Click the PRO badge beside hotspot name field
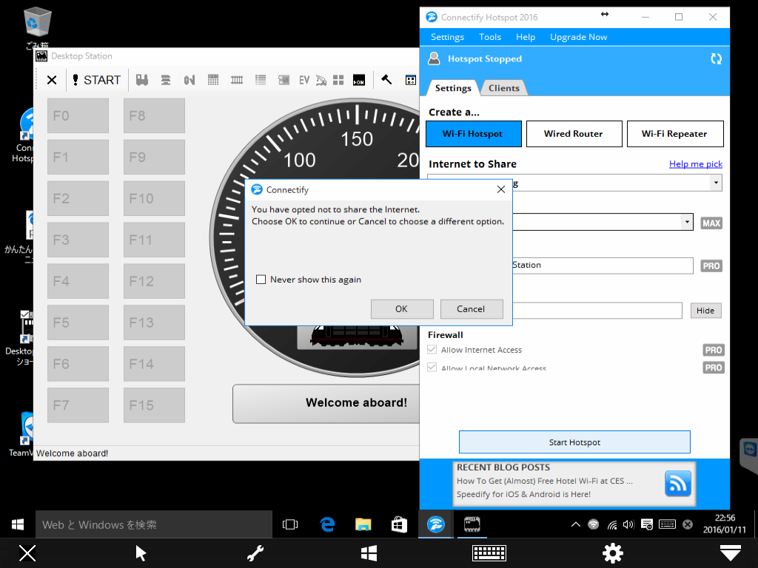Image resolution: width=758 pixels, height=568 pixels. click(711, 266)
